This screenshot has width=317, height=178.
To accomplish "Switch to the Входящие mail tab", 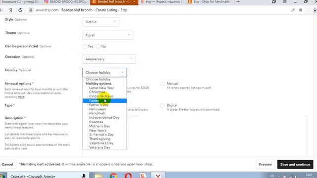I will coord(20,2).
